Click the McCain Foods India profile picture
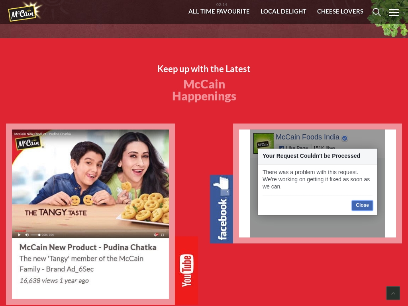This screenshot has width=408, height=306. coord(264,143)
